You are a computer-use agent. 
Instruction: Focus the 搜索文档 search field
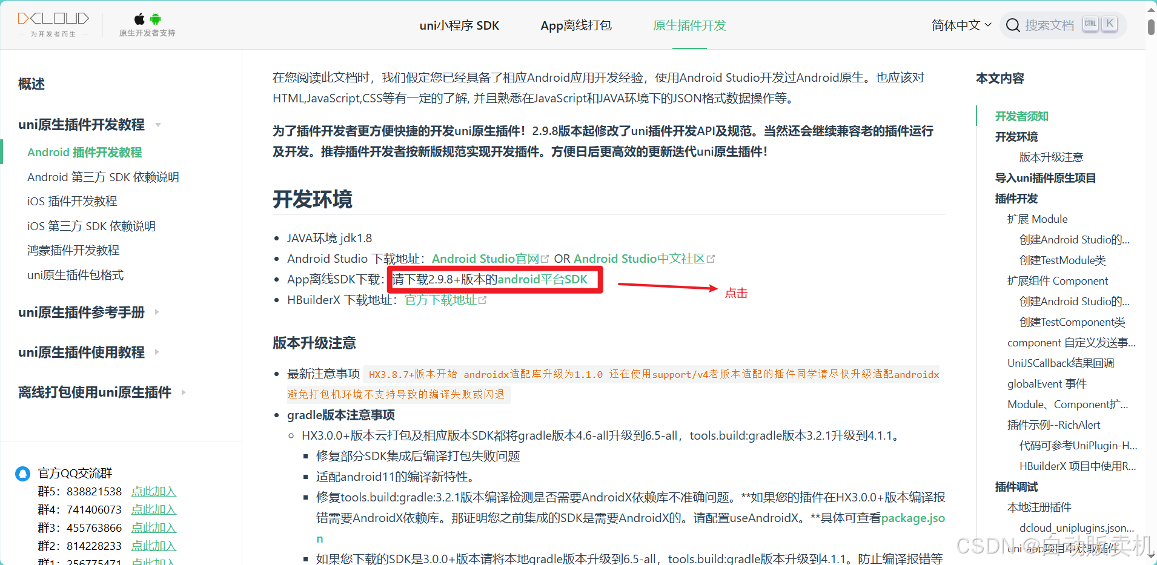[1063, 25]
